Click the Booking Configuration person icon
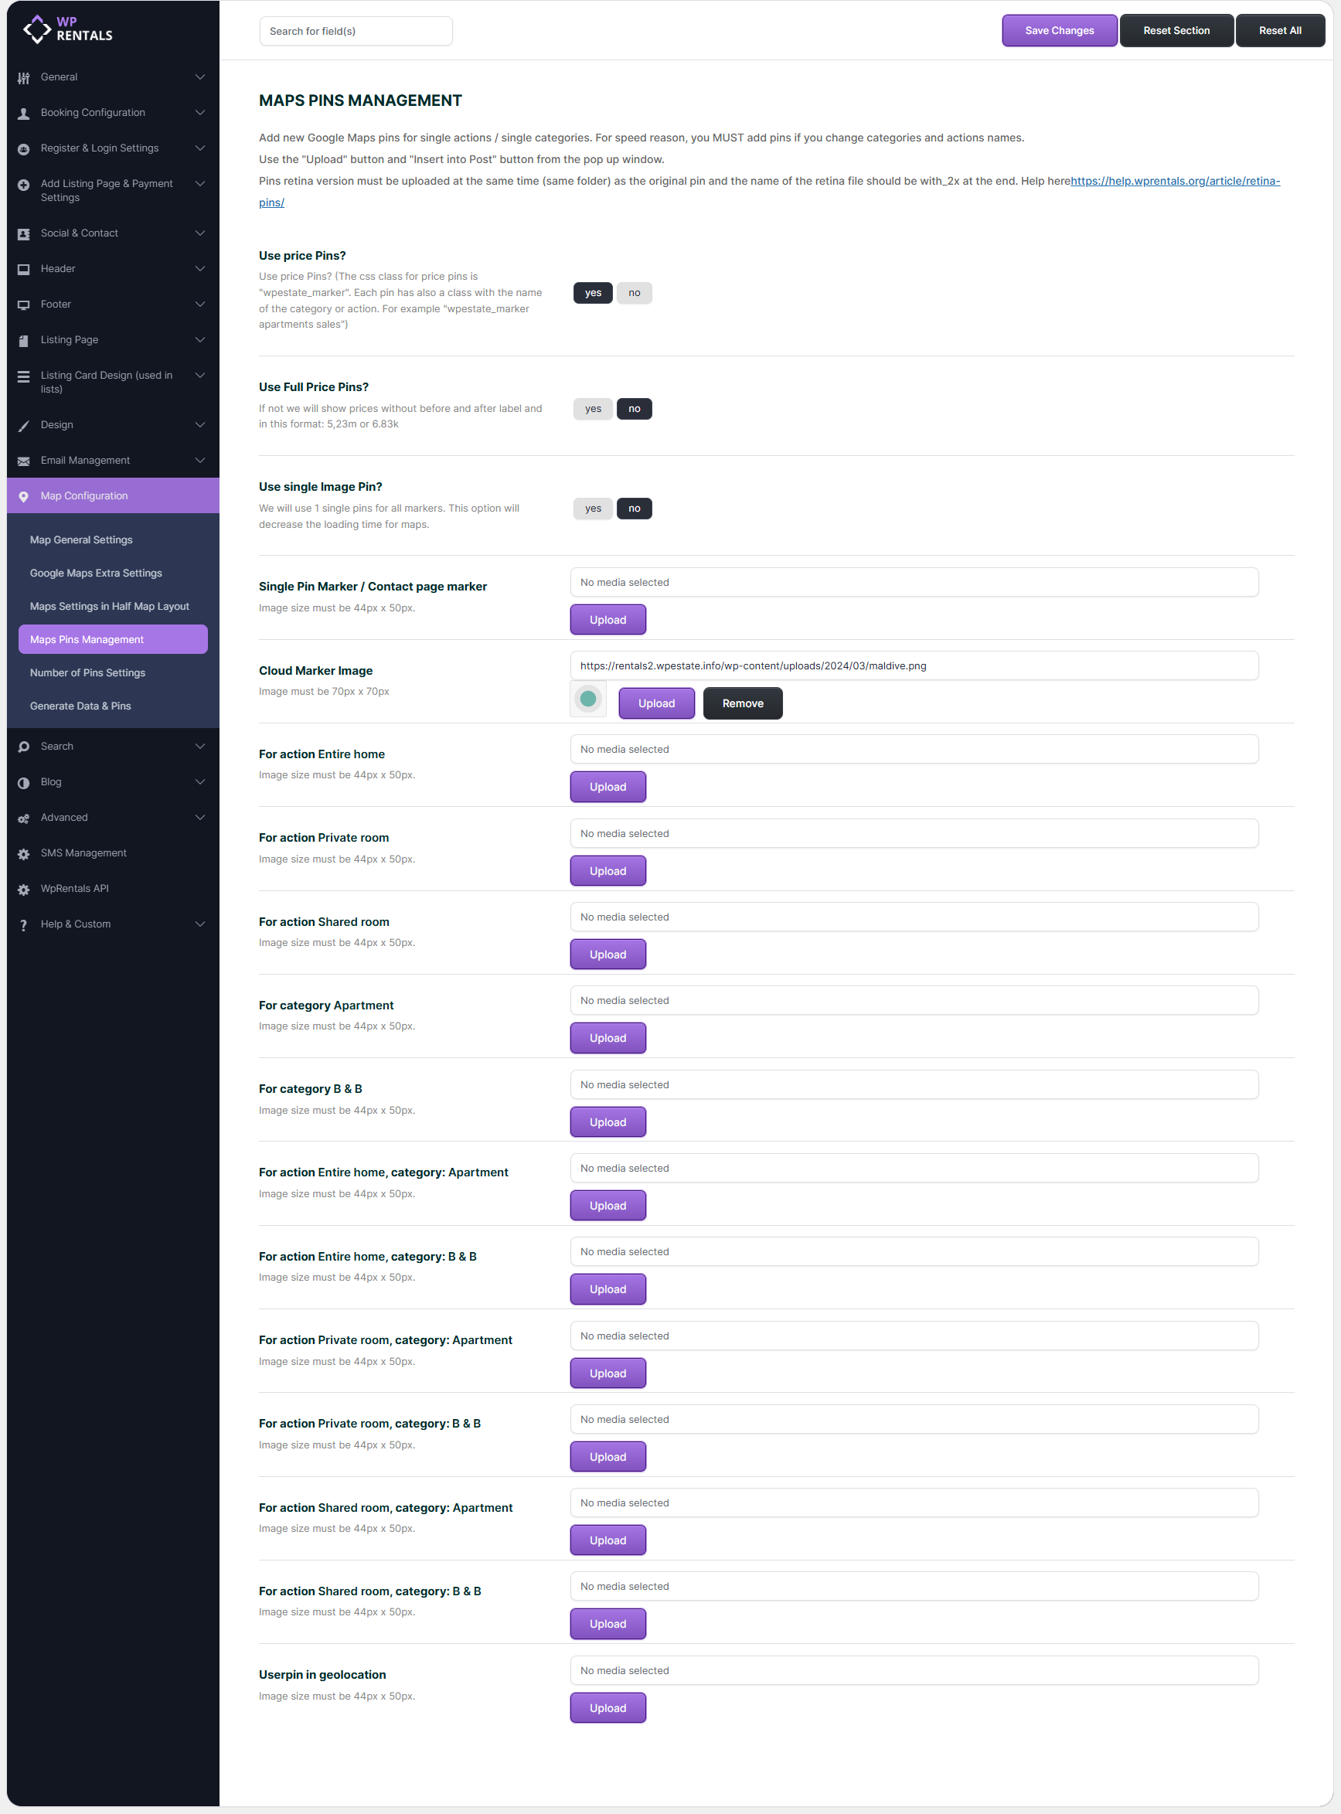The height and width of the screenshot is (1814, 1341). click(x=23, y=114)
